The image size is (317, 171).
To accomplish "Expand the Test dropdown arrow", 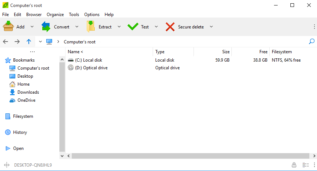I will coord(156,27).
